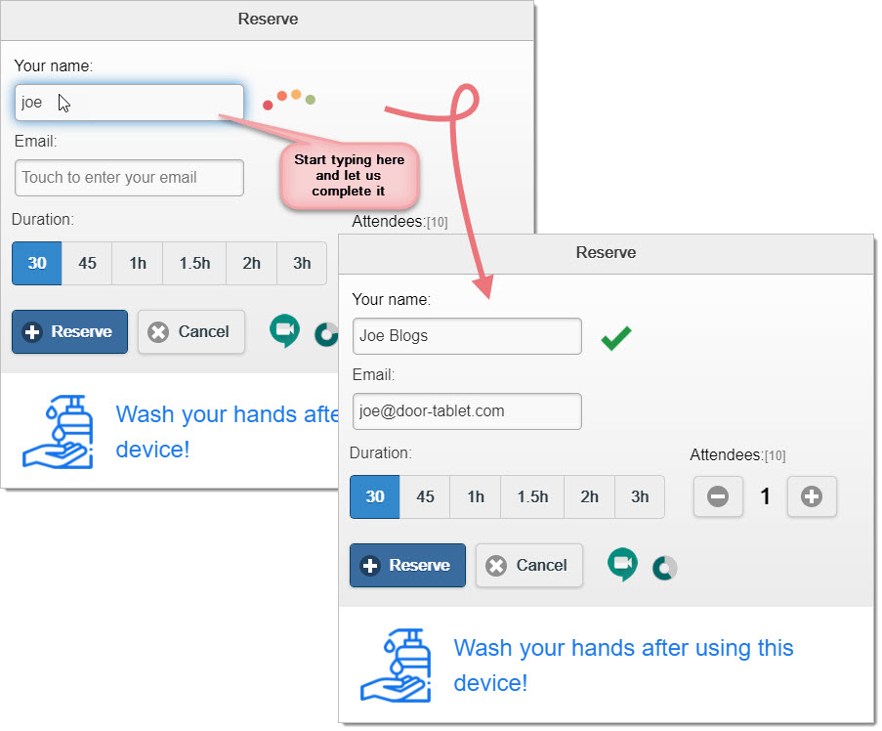Click the Google Meet icon in the back dialog

coord(284,331)
